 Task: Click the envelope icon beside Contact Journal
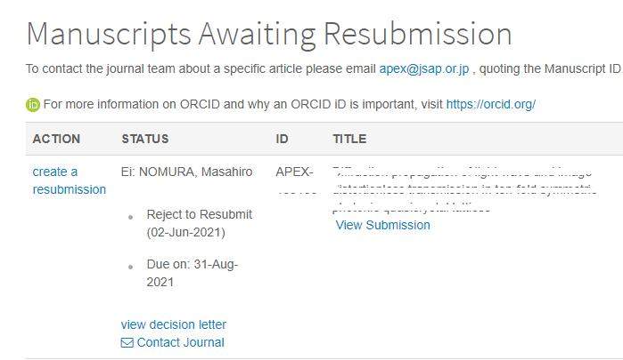pos(127,342)
